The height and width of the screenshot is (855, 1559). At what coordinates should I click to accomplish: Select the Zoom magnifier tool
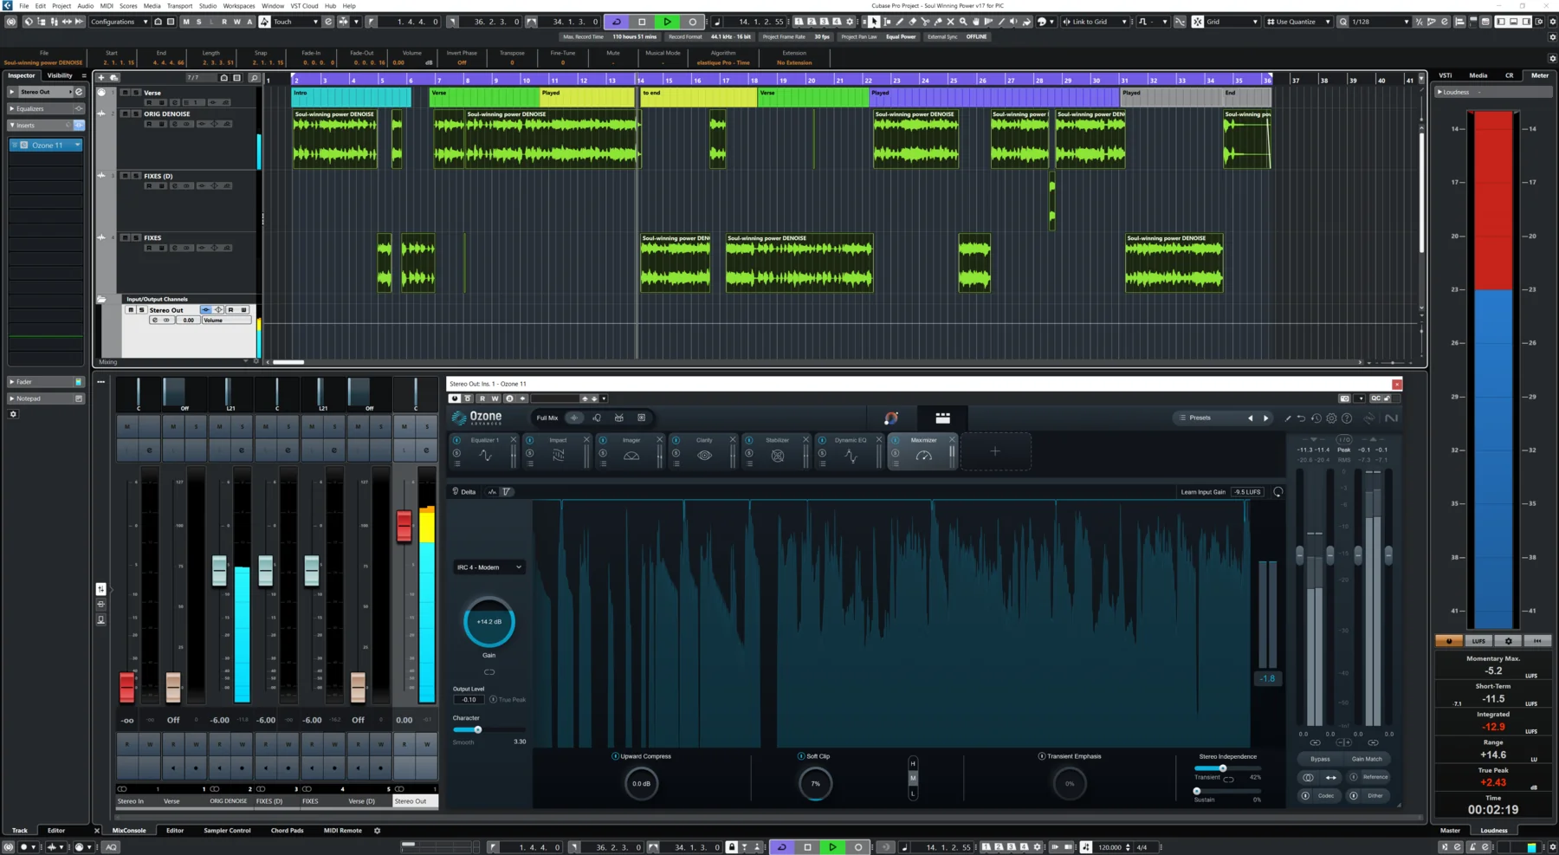tap(963, 22)
